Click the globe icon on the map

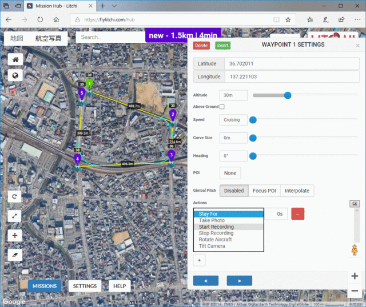pyautogui.click(x=15, y=75)
